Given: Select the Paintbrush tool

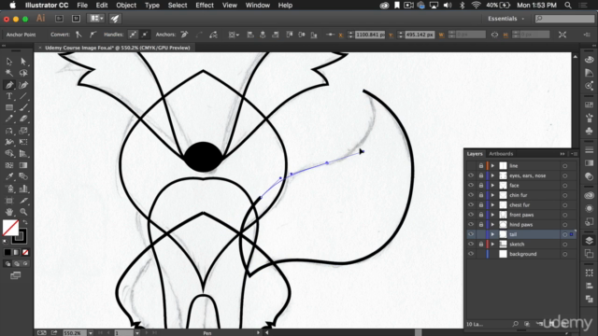Looking at the screenshot, I should pyautogui.click(x=23, y=107).
